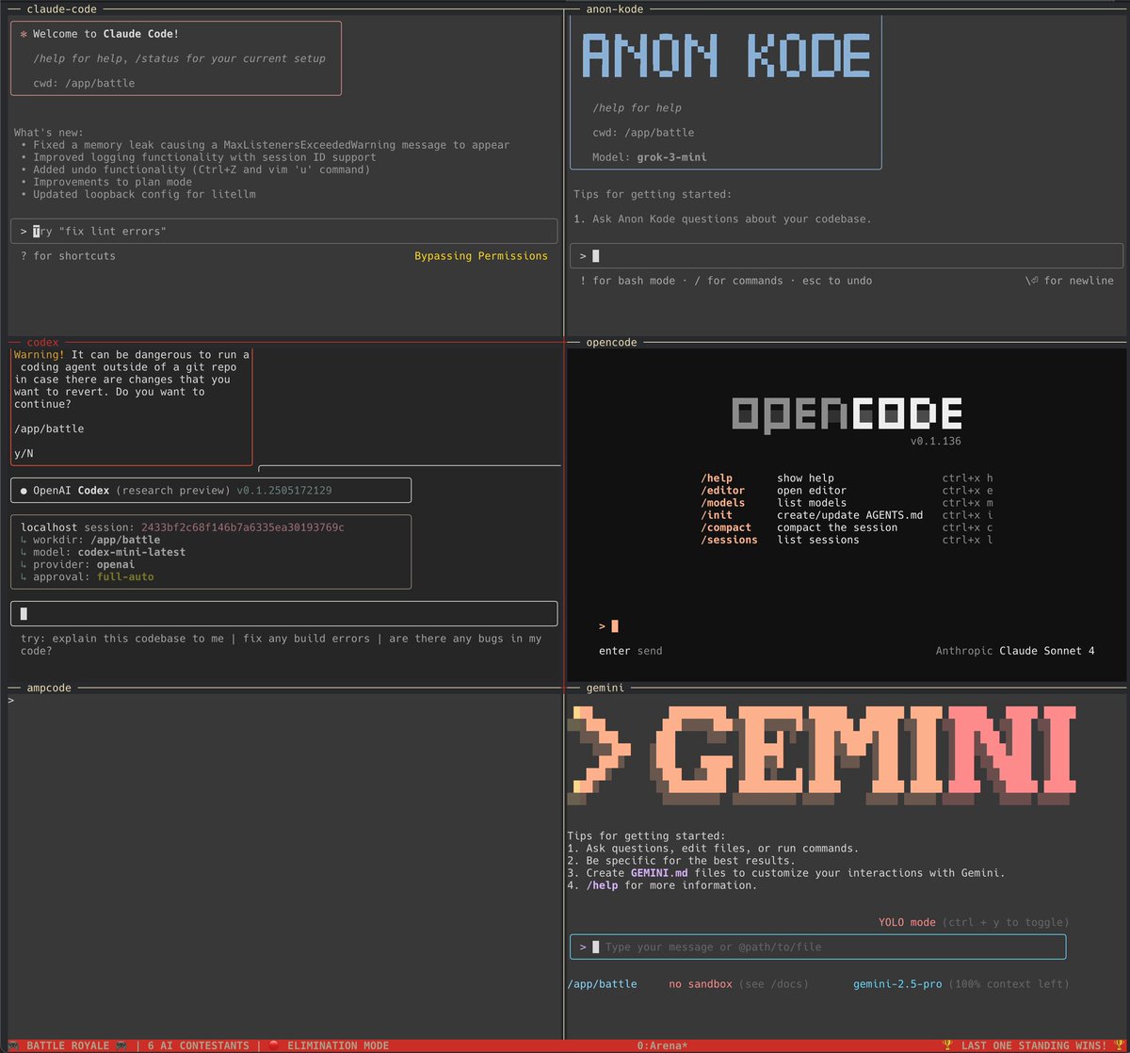Click Gemini 'Type your message' input
The width and height of the screenshot is (1130, 1053).
(x=818, y=947)
